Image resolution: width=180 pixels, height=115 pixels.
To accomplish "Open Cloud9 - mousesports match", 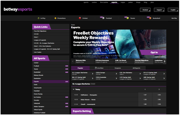I will [x=88, y=104].
